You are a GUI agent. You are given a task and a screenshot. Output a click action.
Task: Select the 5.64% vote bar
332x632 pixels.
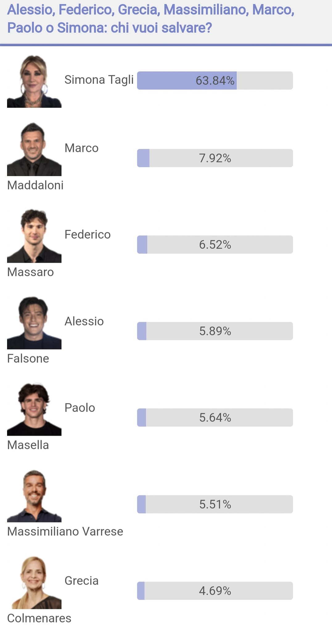(215, 418)
